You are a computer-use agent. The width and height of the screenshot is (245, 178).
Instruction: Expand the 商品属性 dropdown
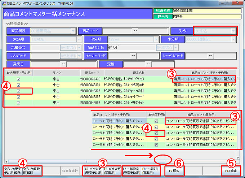[x=73, y=31]
